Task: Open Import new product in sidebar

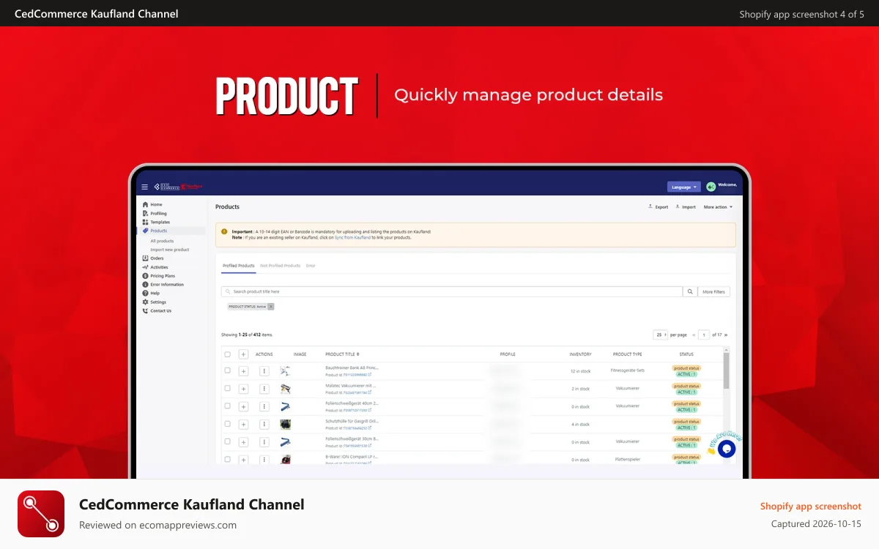Action: pyautogui.click(x=170, y=250)
